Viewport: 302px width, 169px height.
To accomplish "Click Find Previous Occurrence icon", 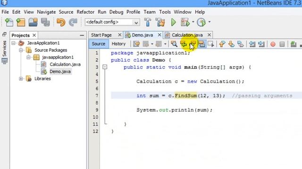I will [x=184, y=44].
